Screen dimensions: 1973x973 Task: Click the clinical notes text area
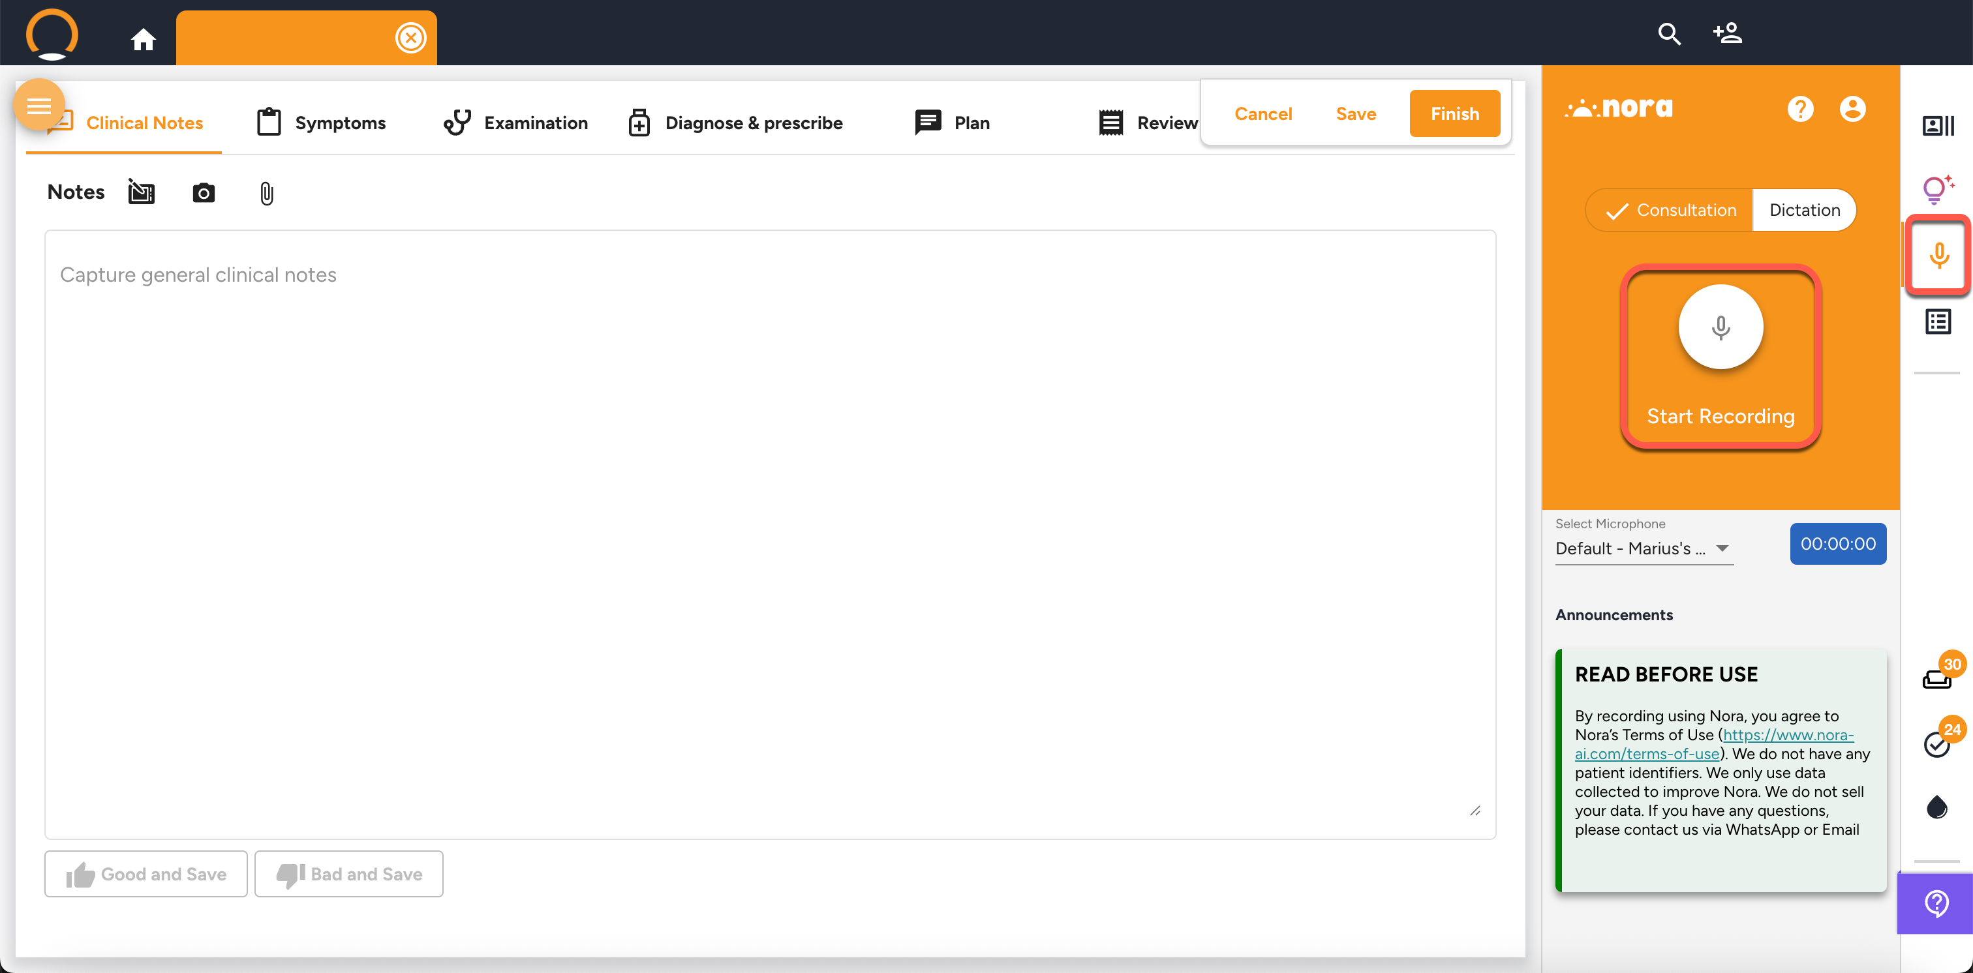coord(769,533)
